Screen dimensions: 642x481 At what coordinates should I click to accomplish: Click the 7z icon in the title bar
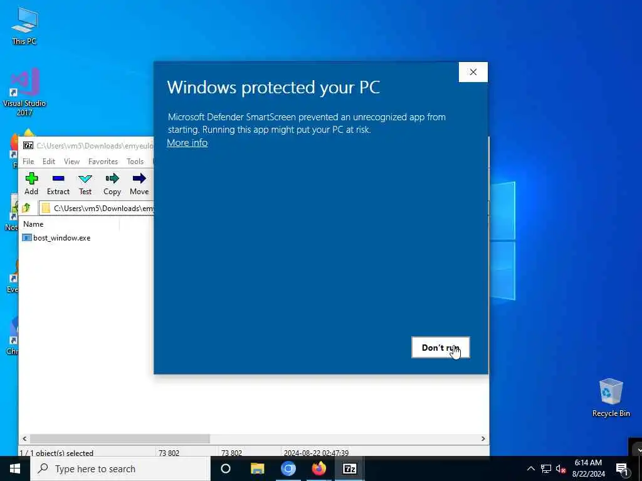coord(28,145)
